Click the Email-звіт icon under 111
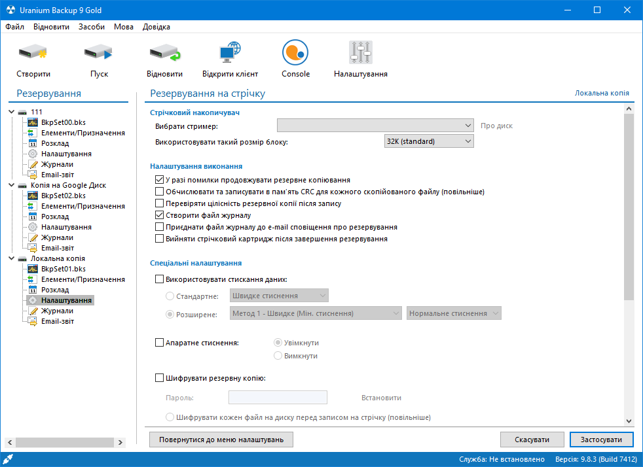643x467 pixels. 33,175
